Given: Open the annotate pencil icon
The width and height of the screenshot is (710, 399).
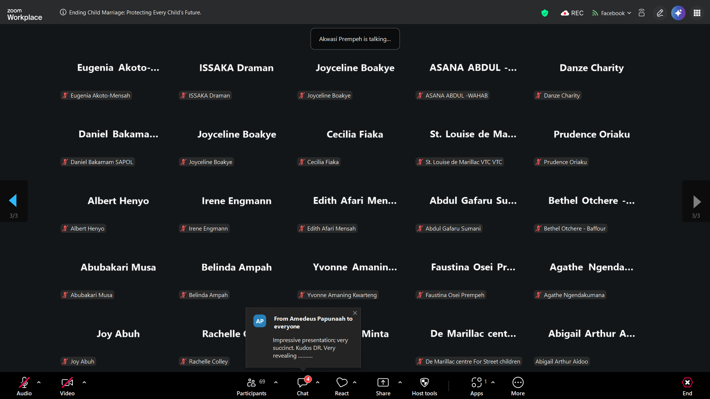Looking at the screenshot, I should pyautogui.click(x=660, y=13).
